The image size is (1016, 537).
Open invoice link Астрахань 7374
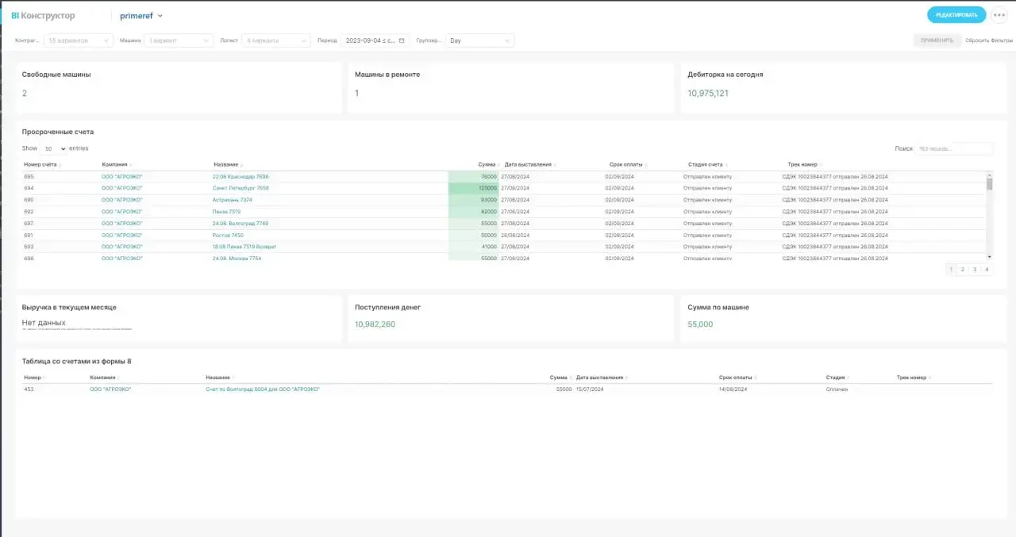(x=233, y=200)
